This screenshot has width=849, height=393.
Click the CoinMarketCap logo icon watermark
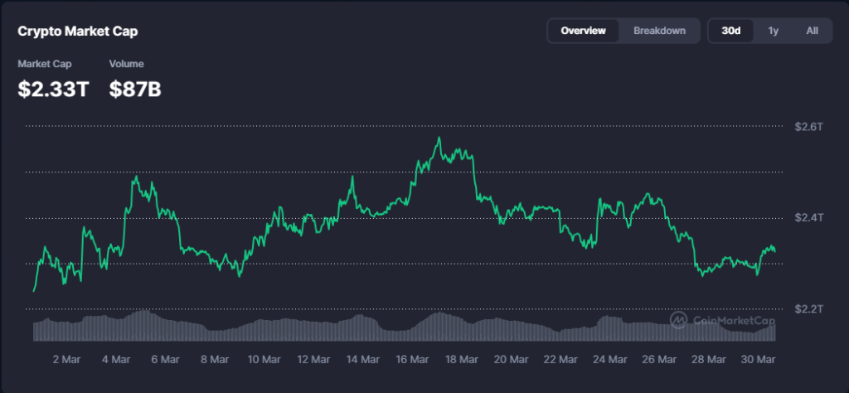(x=678, y=320)
